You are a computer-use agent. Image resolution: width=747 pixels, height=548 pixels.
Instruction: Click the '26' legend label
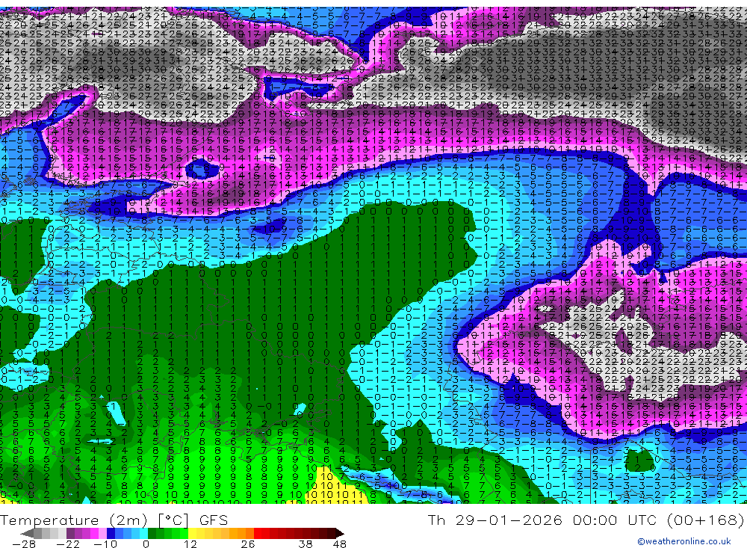coord(248,544)
